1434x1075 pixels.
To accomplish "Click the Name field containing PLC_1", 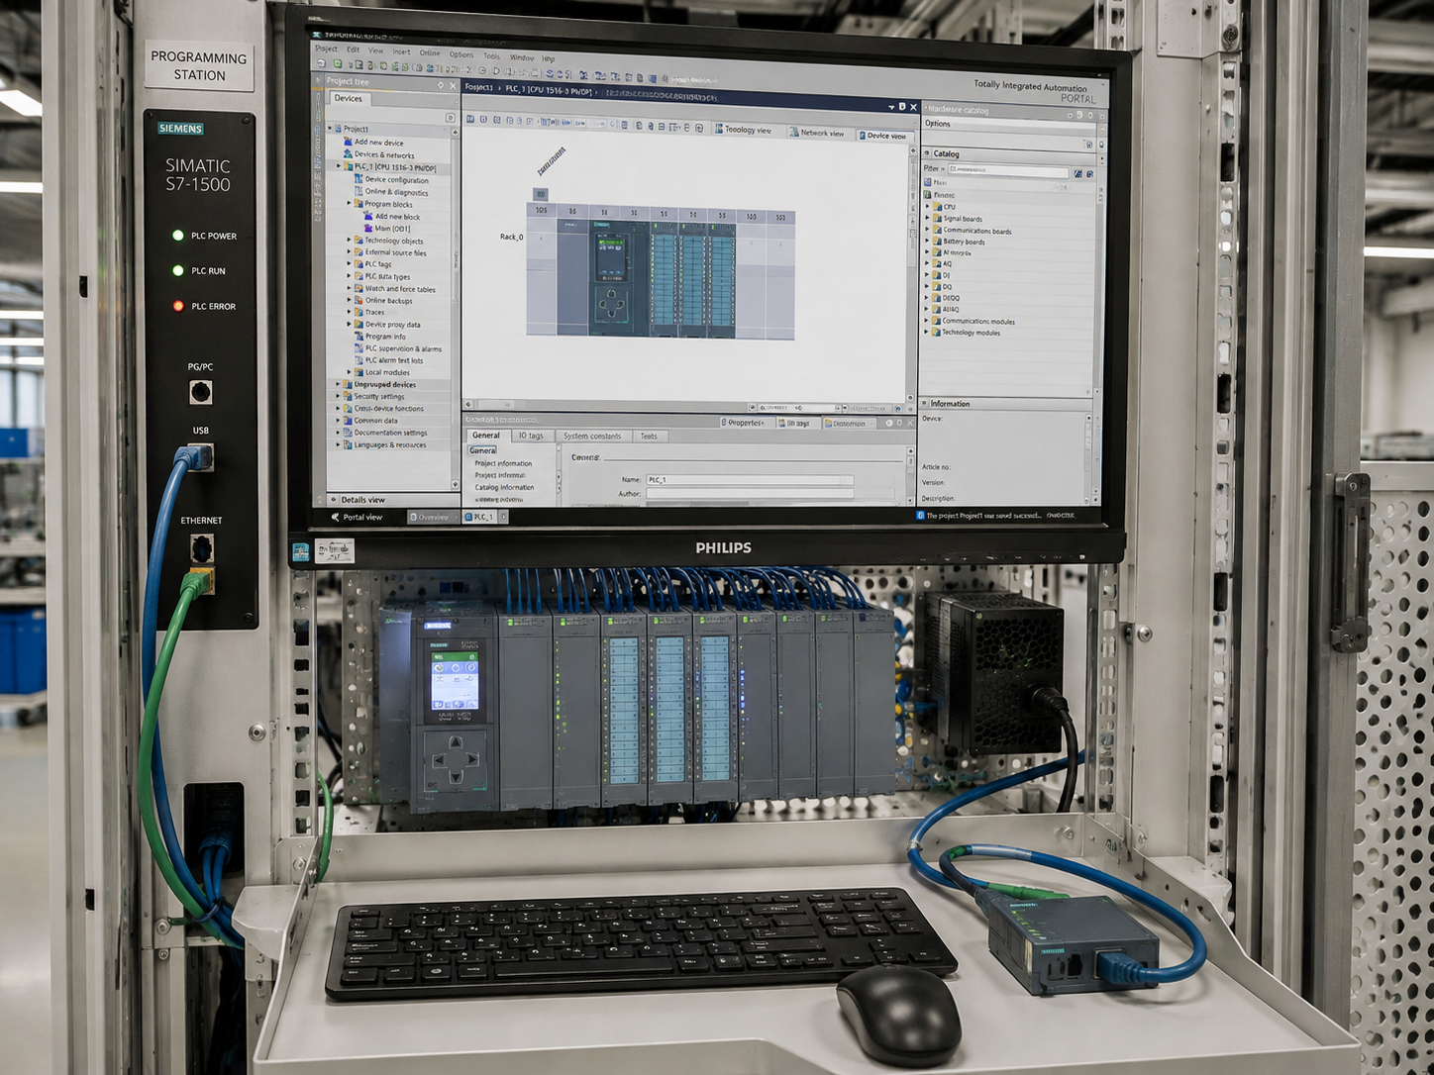I will (749, 480).
